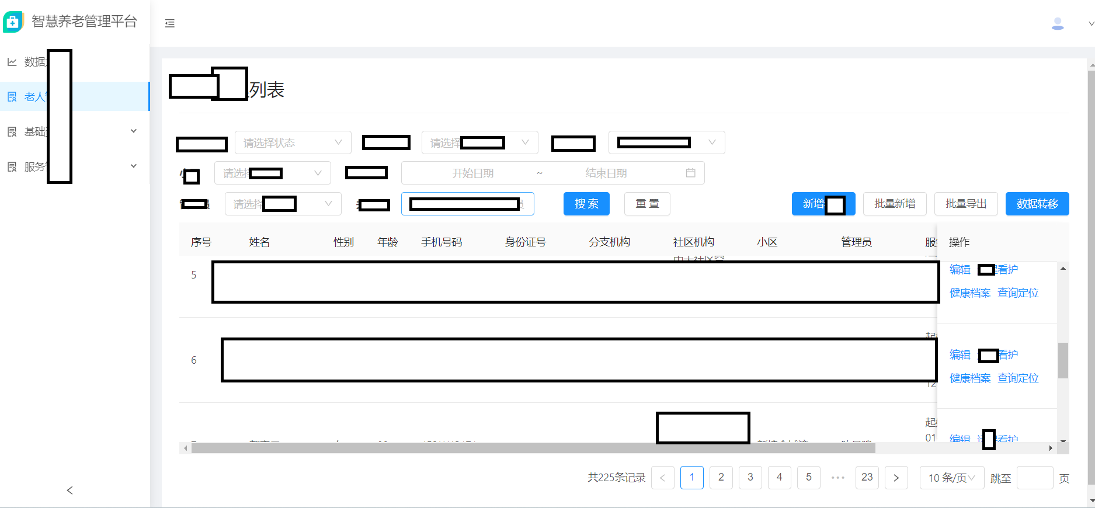Open the user avatar menu
Image resolution: width=1095 pixels, height=508 pixels.
pos(1057,23)
